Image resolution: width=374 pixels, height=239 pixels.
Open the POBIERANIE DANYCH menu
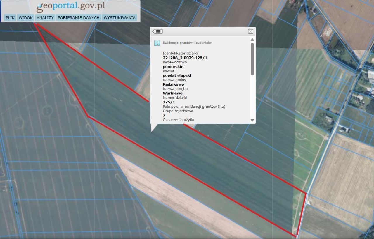point(79,18)
